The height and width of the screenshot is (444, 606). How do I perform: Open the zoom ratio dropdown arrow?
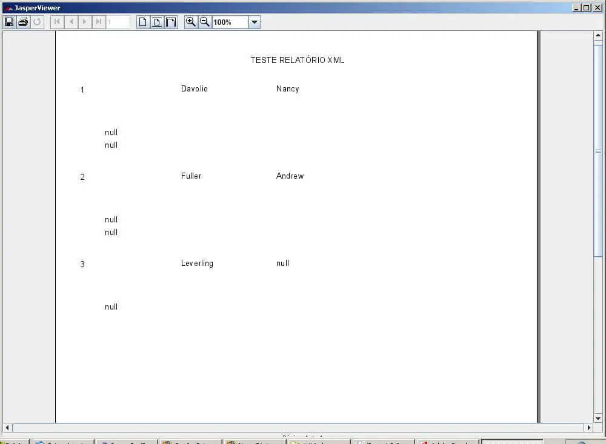(x=255, y=22)
